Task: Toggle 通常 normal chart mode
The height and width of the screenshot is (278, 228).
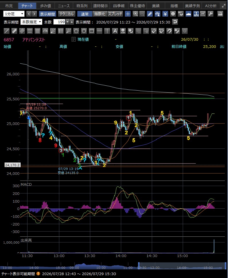Action: 85,14
